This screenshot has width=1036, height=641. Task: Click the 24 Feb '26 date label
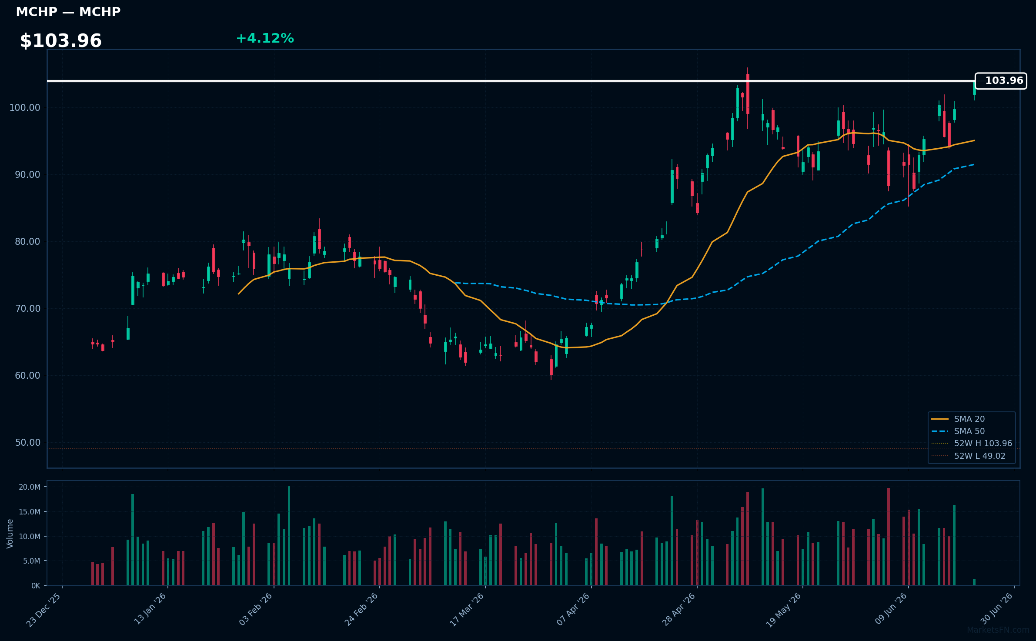coord(361,609)
